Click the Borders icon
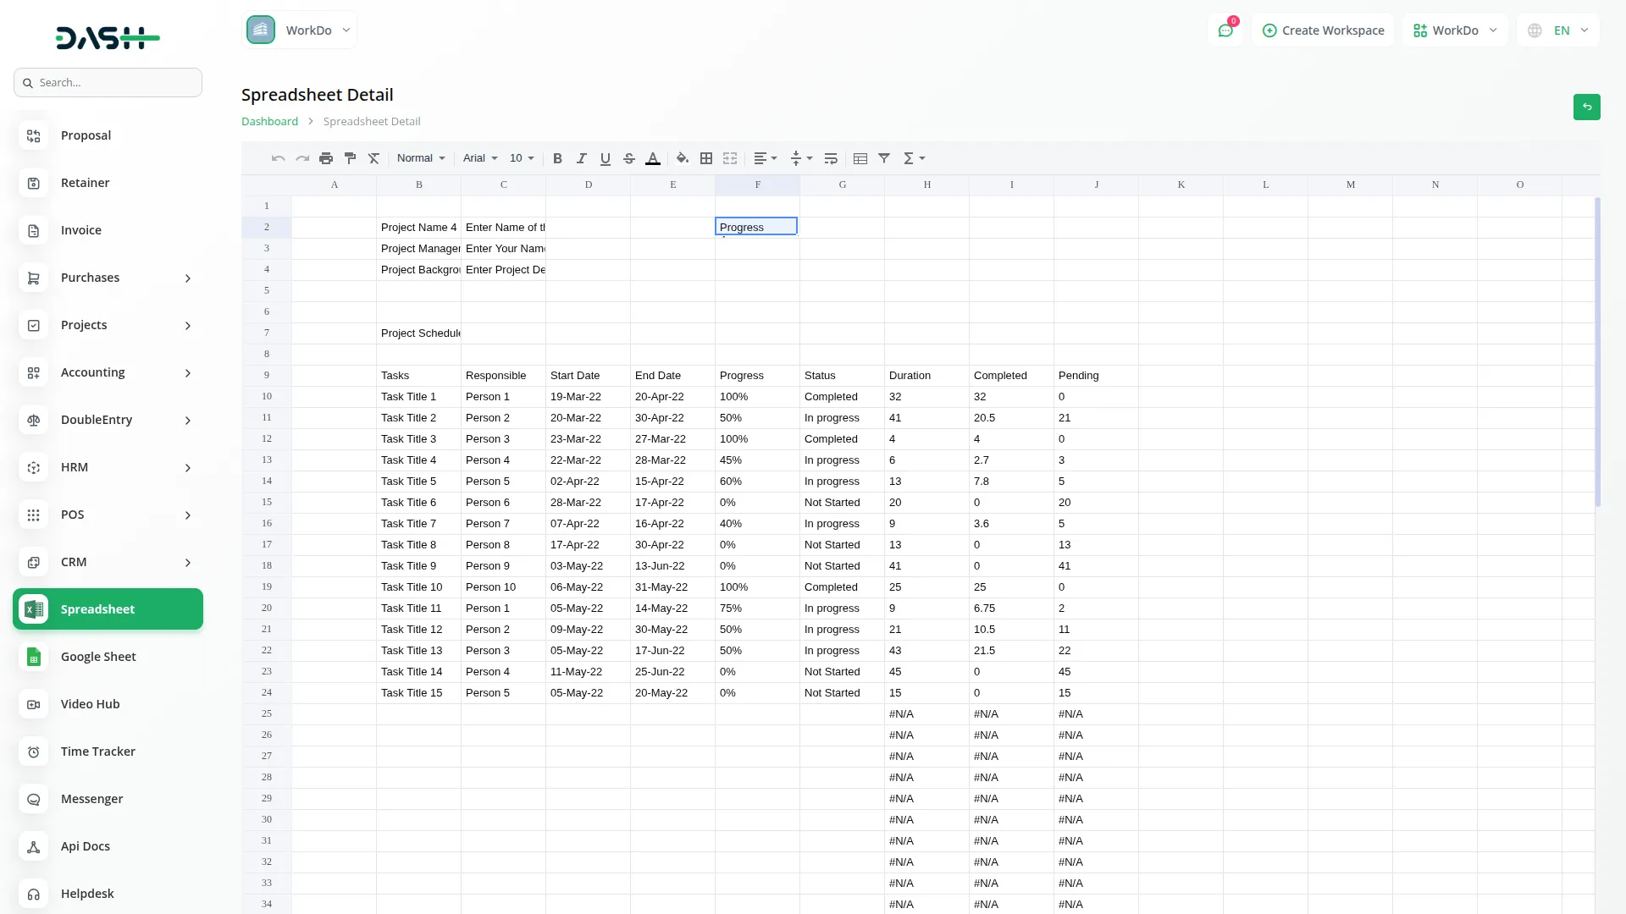This screenshot has width=1626, height=914. 706,158
